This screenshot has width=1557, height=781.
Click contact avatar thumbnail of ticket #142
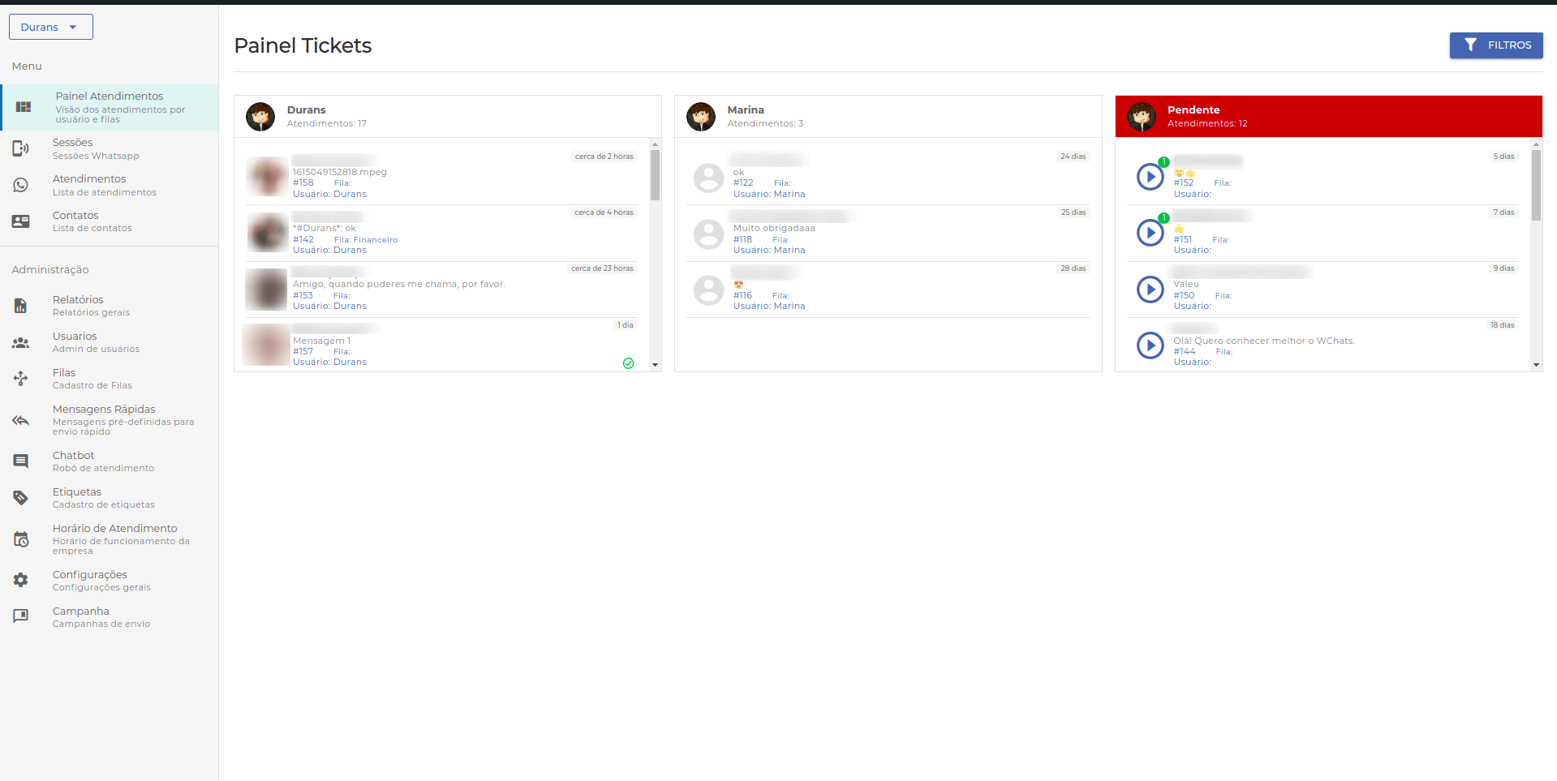[x=267, y=233]
